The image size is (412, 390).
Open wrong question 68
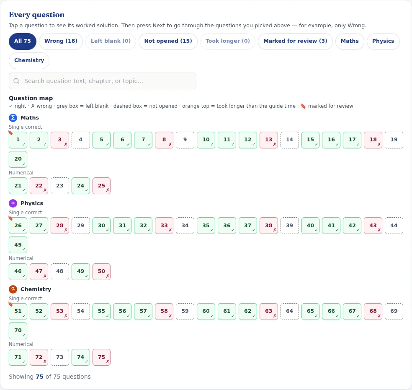pos(373,311)
